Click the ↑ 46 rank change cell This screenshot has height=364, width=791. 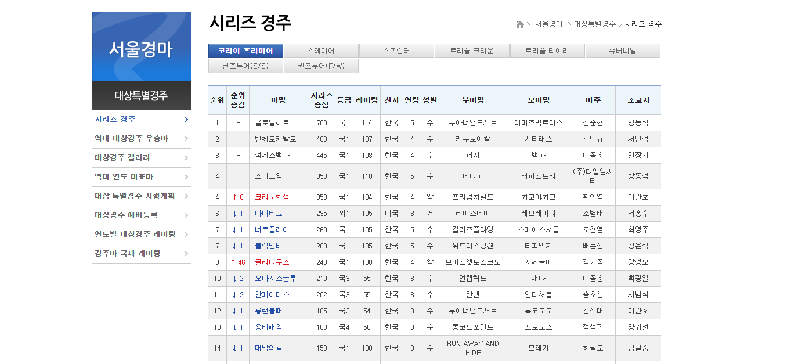pyautogui.click(x=238, y=262)
